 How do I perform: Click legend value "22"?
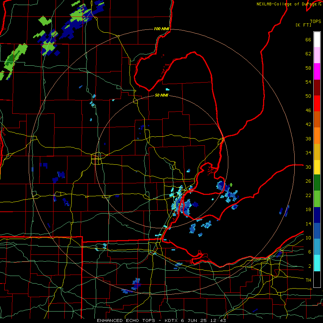pyautogui.click(x=308, y=195)
